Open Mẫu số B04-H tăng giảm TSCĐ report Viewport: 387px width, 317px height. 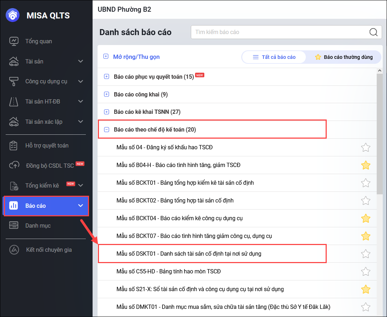178,165
